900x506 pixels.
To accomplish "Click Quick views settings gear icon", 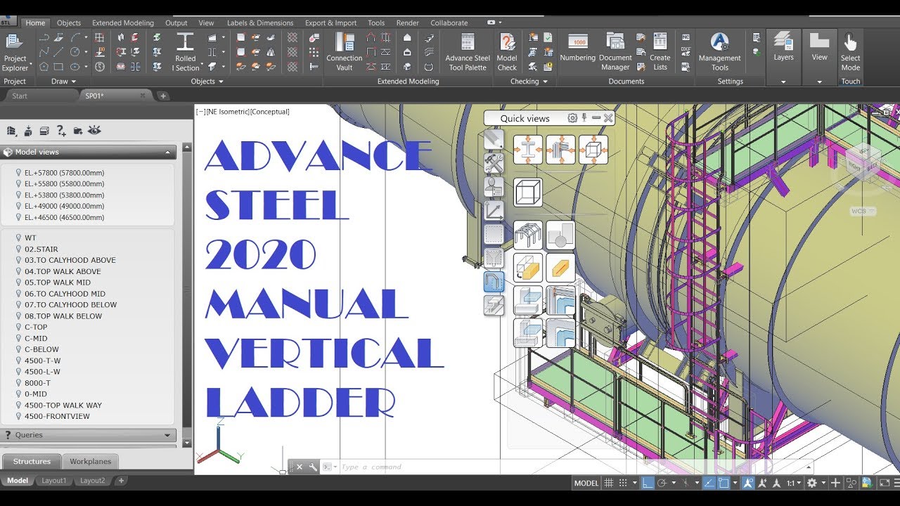I will (x=572, y=118).
